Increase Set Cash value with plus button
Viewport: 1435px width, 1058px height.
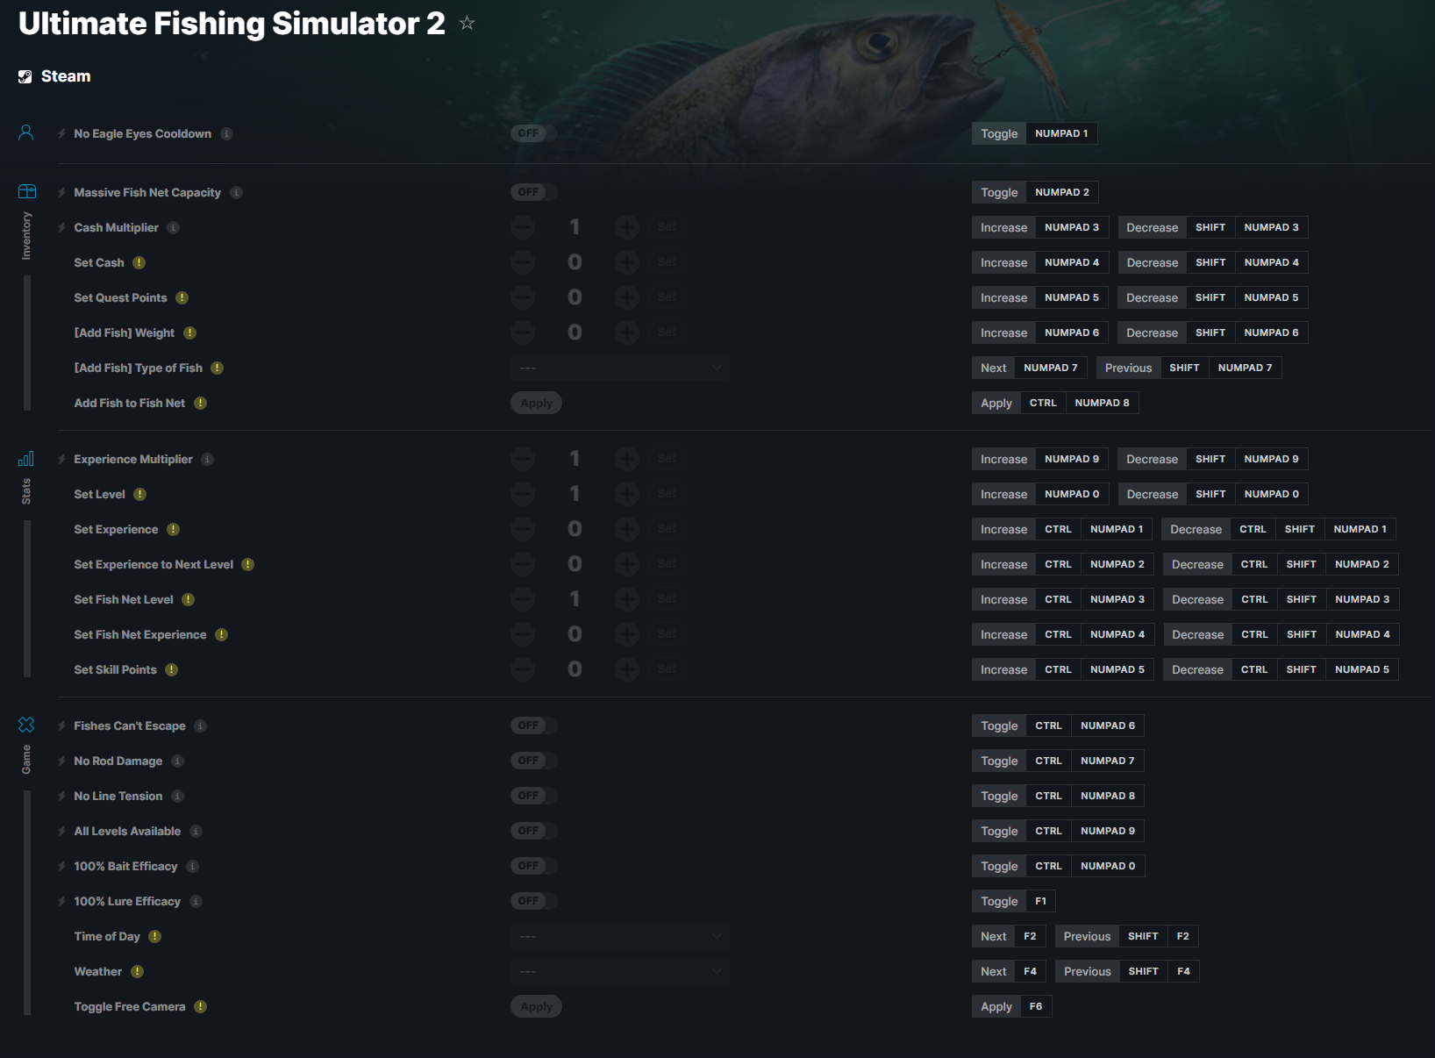click(626, 262)
